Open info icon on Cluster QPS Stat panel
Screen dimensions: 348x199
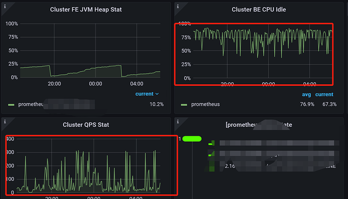point(5,122)
